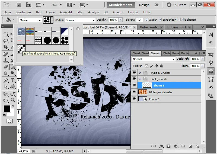Switch to the Unbenannt-1 document tab
Image resolution: width=217 pixels, height=154 pixels.
click(x=149, y=27)
